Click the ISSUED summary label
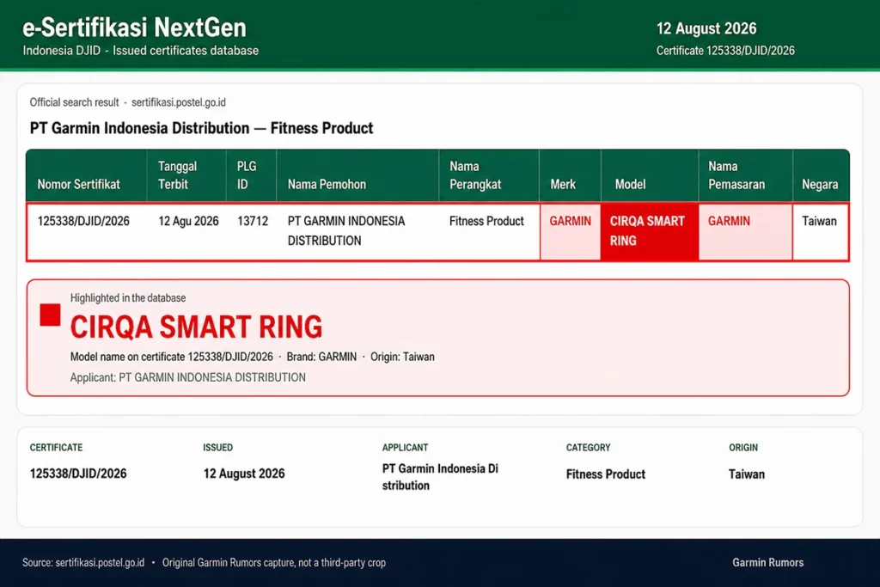This screenshot has width=880, height=587. [217, 447]
